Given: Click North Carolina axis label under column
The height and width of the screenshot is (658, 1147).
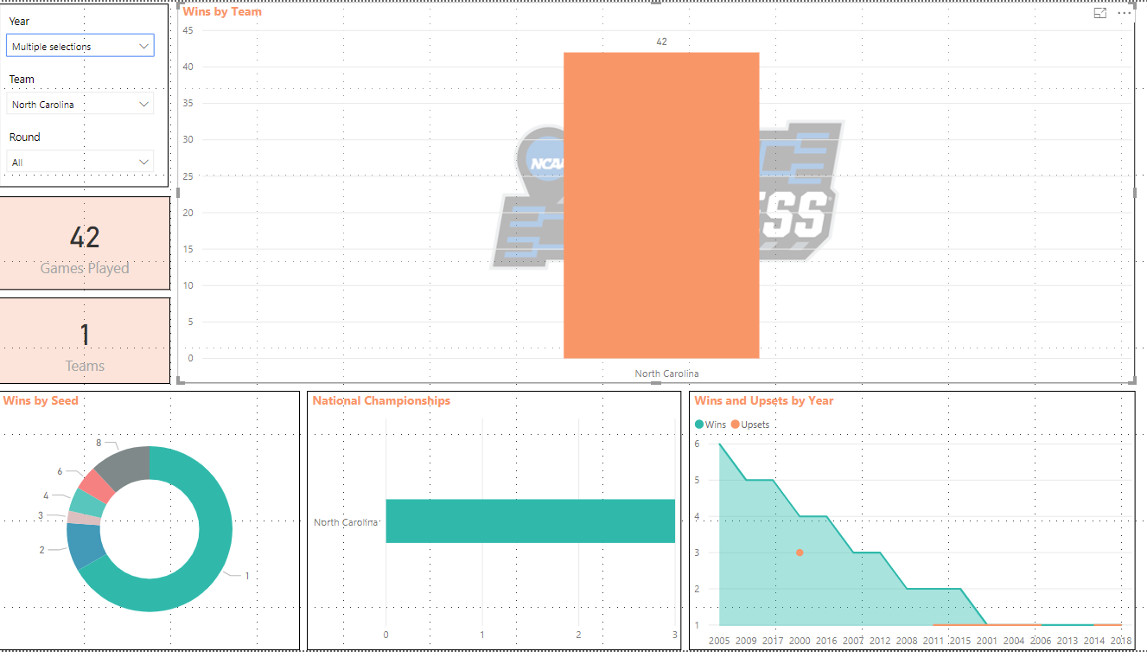Looking at the screenshot, I should point(666,374).
